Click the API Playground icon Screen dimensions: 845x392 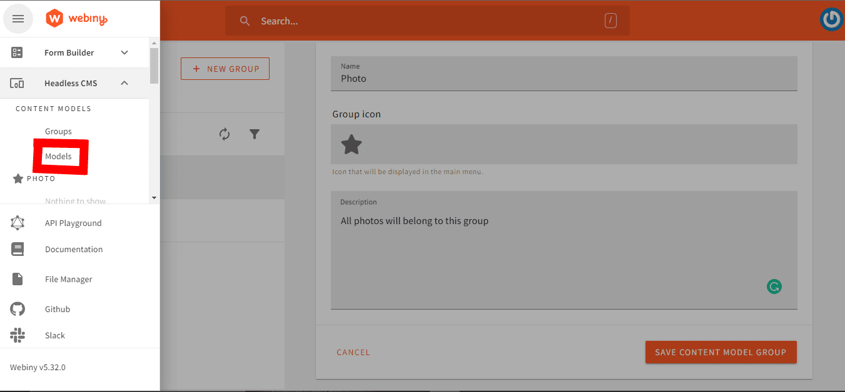(x=18, y=223)
